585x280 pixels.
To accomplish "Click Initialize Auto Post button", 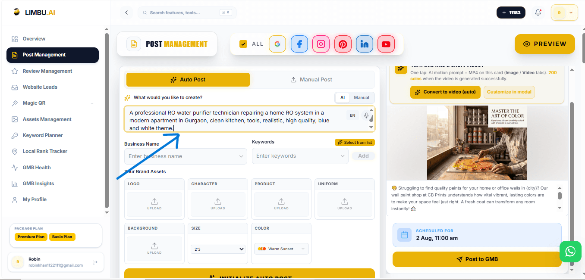I will pos(249,274).
